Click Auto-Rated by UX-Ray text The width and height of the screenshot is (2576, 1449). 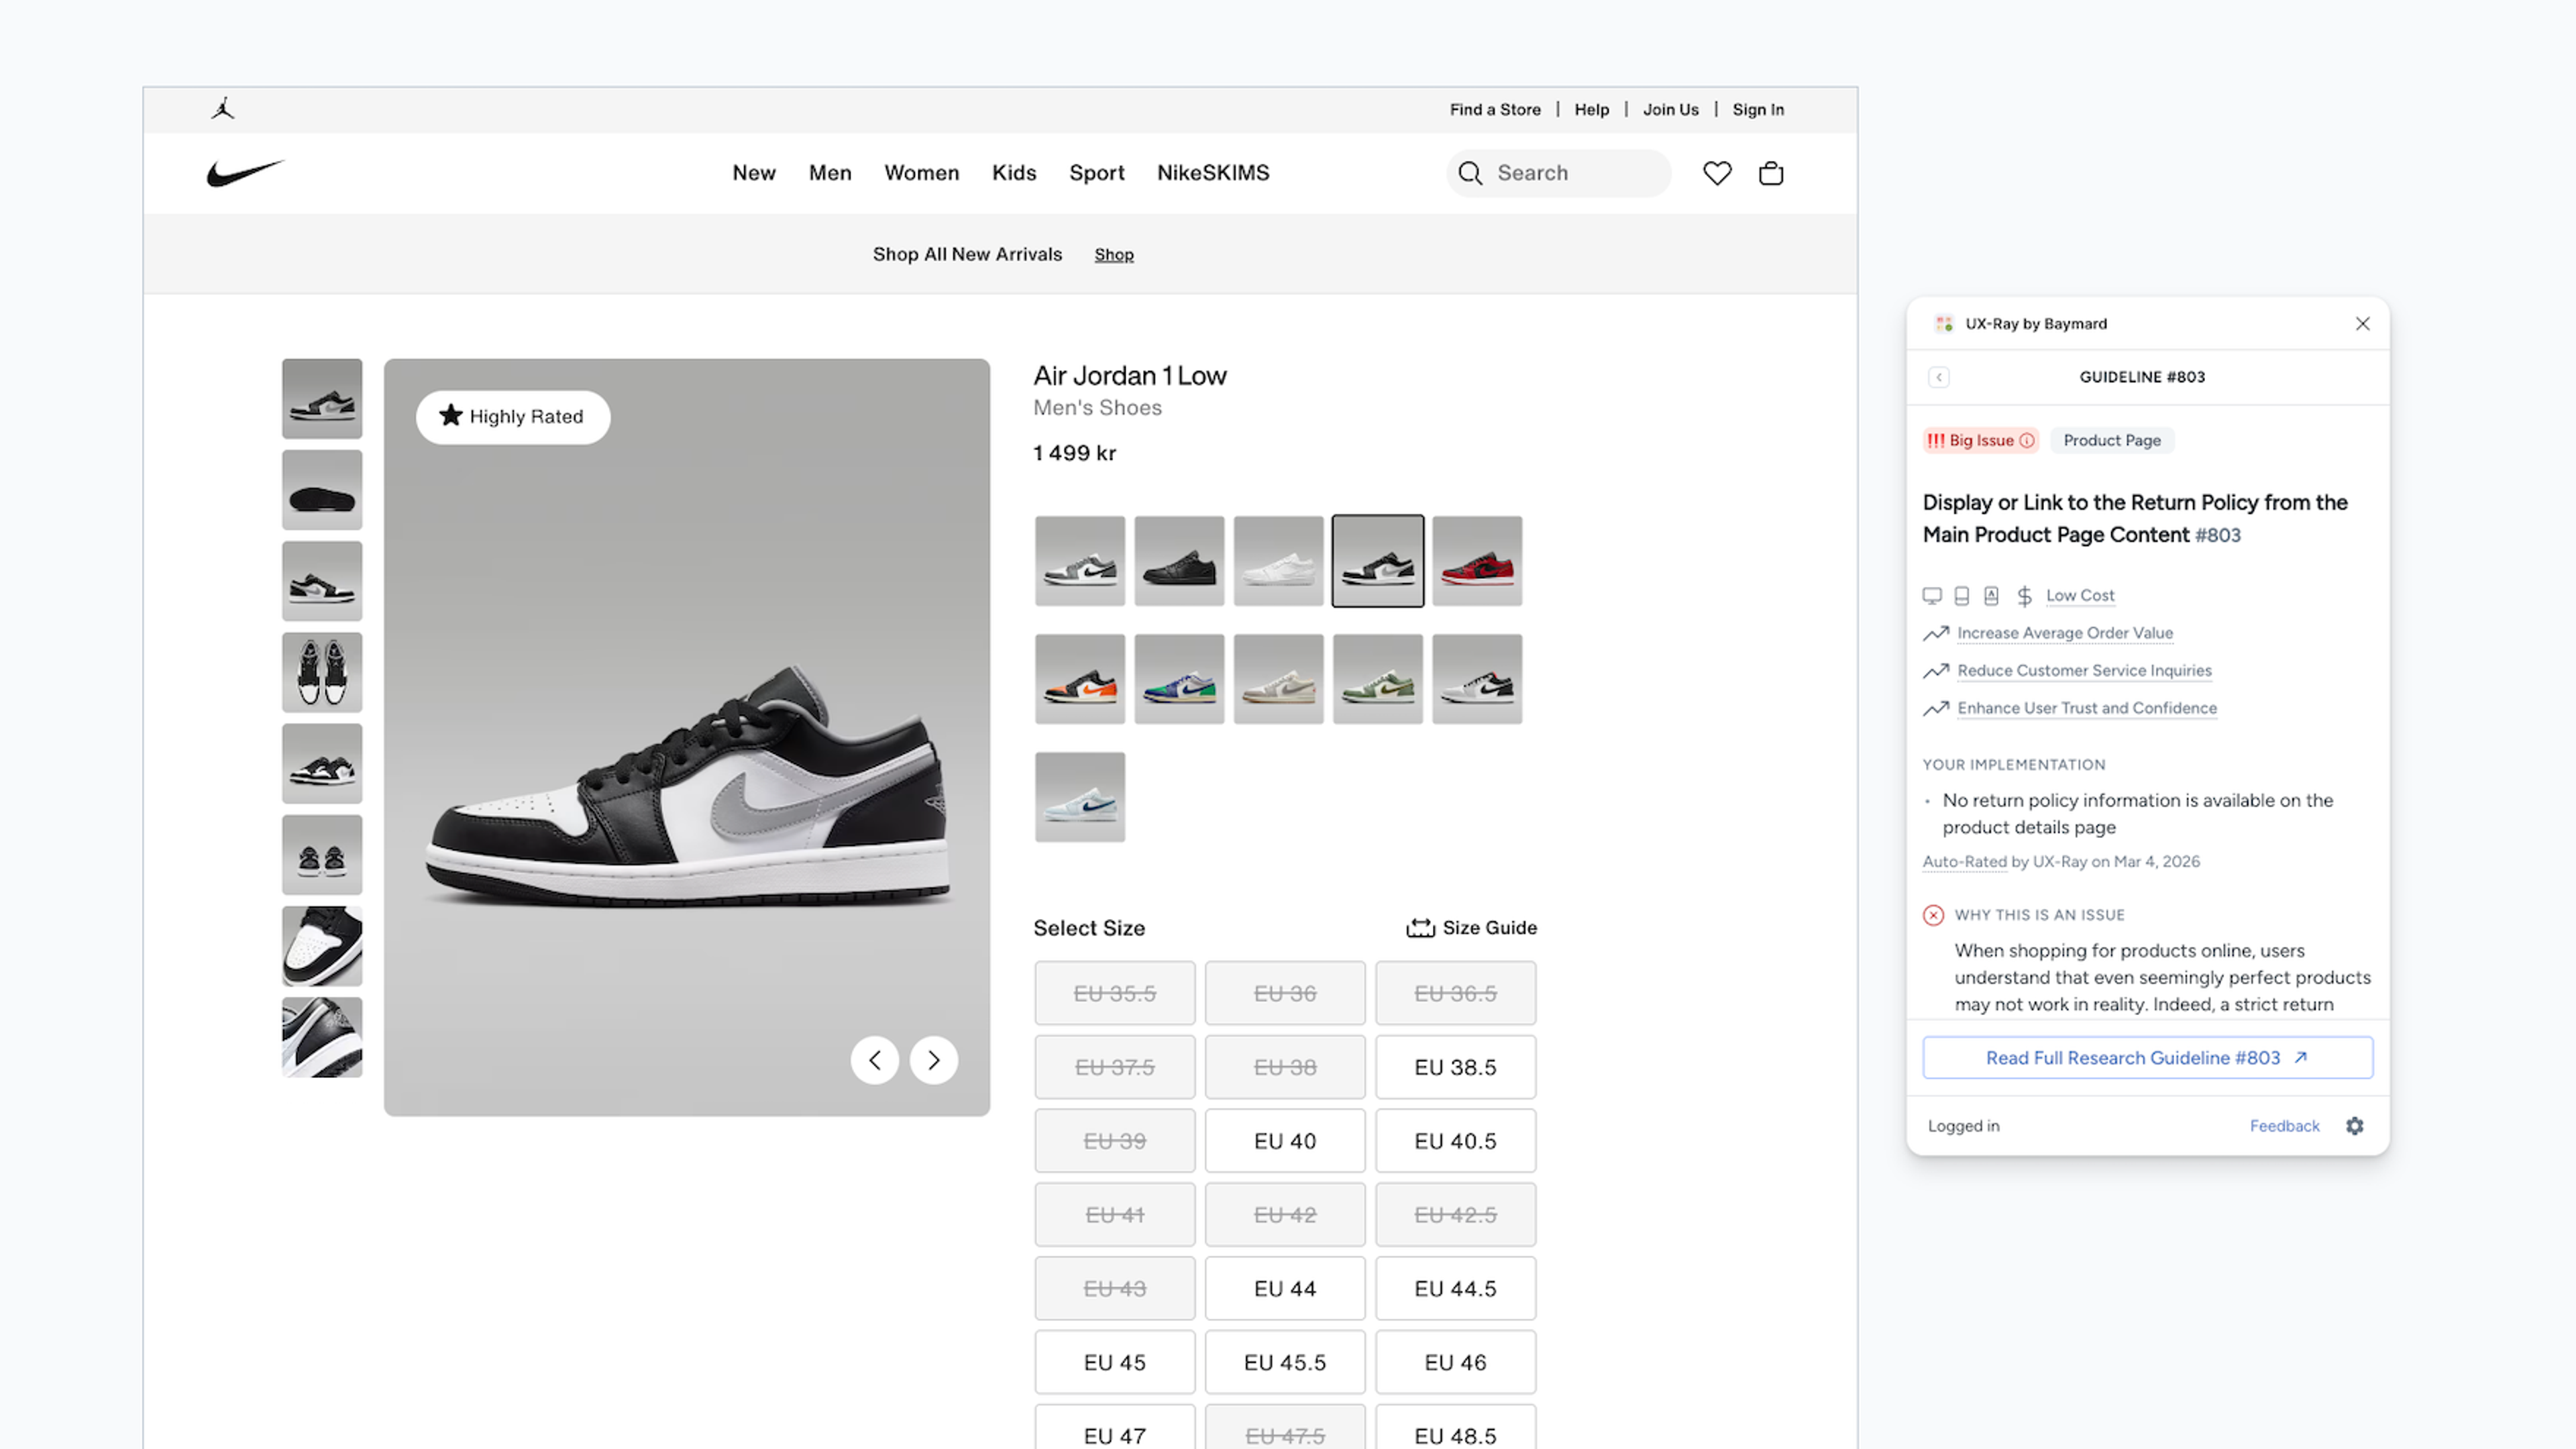[2060, 862]
